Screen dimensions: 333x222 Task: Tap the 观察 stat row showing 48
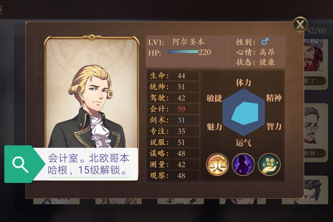coord(173,175)
